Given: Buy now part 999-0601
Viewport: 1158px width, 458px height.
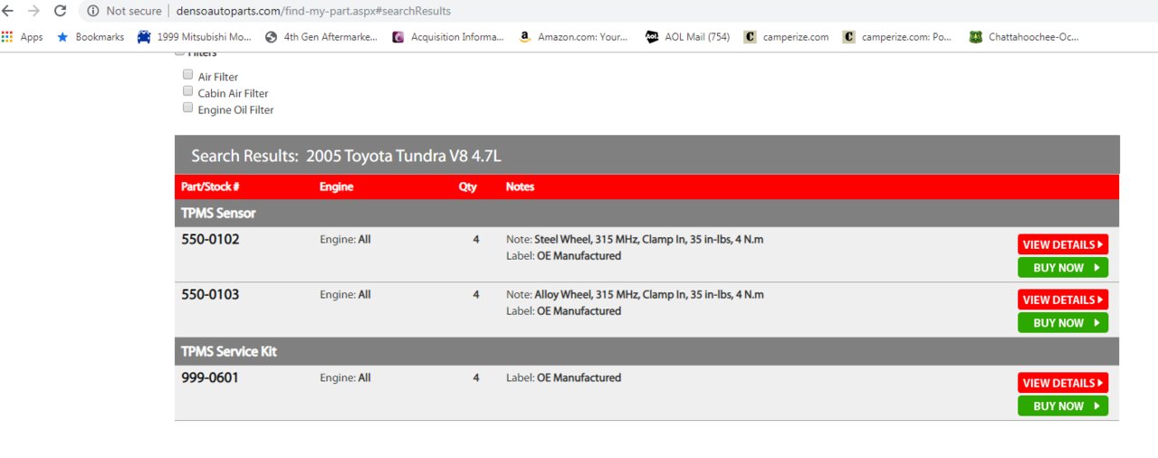Looking at the screenshot, I should pos(1063,406).
